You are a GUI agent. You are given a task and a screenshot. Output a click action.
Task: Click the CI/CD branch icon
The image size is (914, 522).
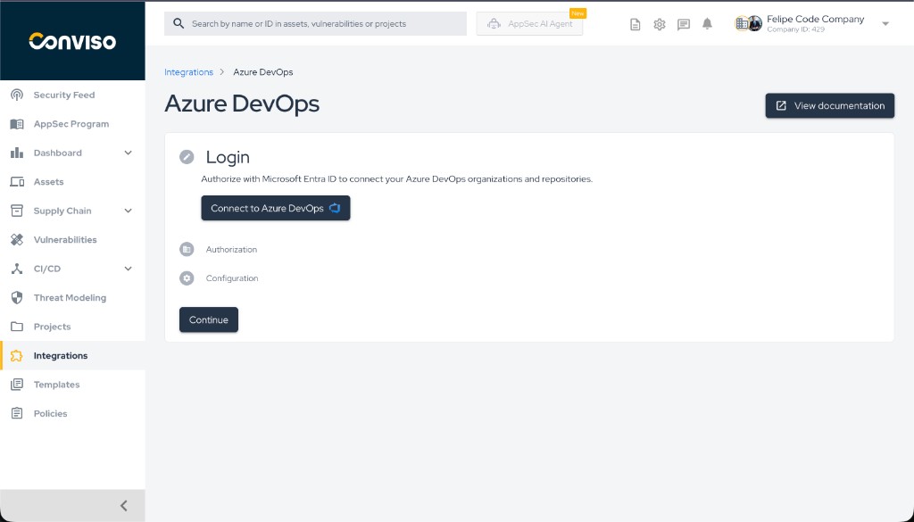16,269
